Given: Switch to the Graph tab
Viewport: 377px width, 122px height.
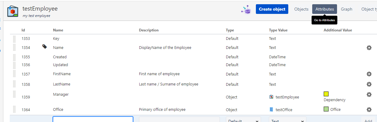Looking at the screenshot, I should click(346, 9).
